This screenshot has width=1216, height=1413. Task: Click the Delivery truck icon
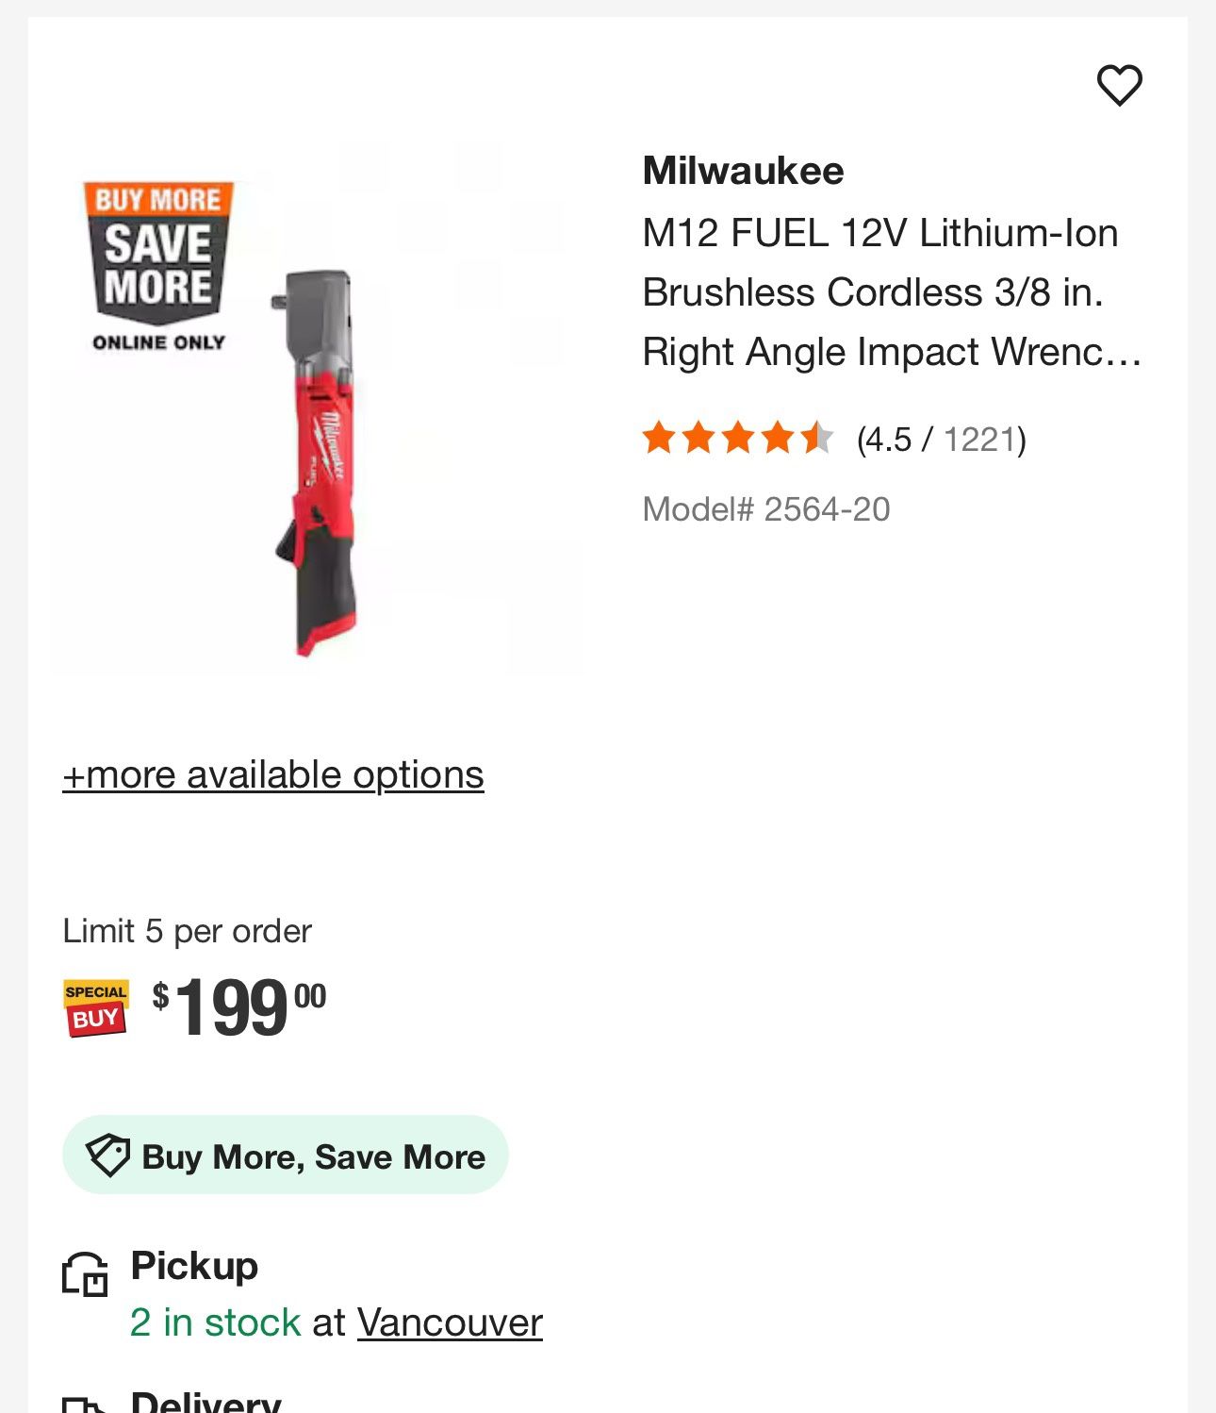pos(85,1404)
